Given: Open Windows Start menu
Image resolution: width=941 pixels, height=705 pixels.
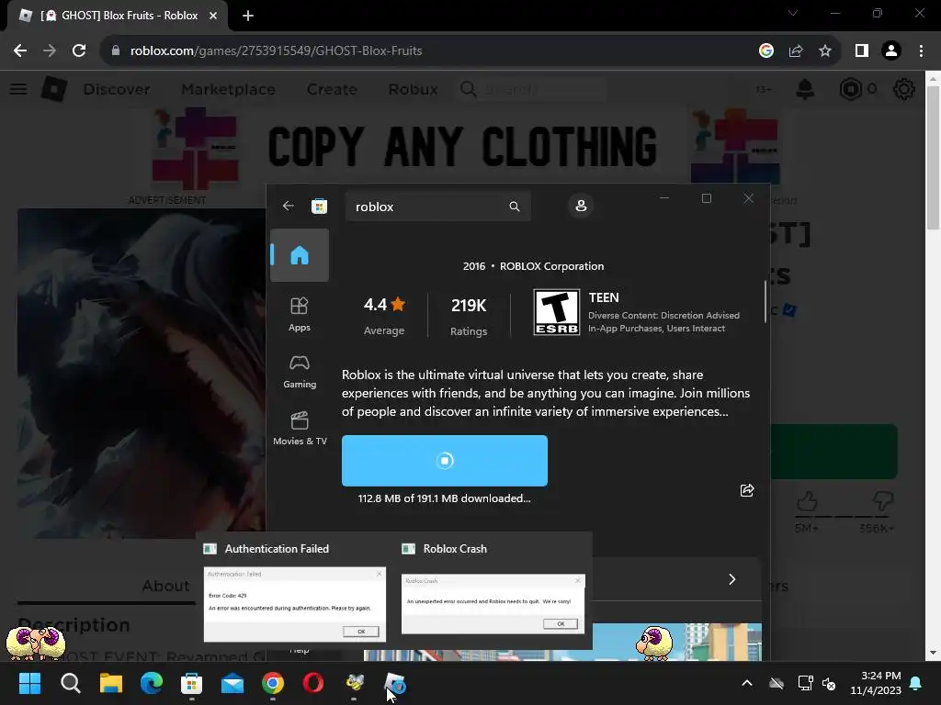Looking at the screenshot, I should [x=29, y=683].
